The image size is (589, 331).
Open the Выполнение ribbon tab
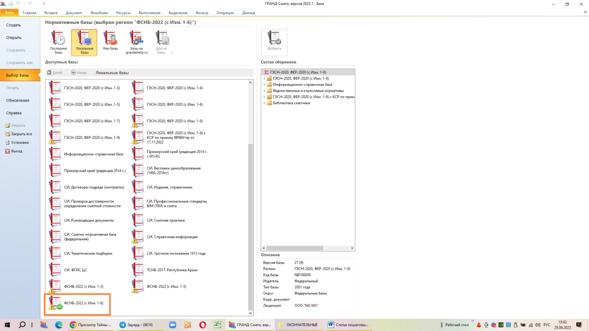(x=150, y=13)
